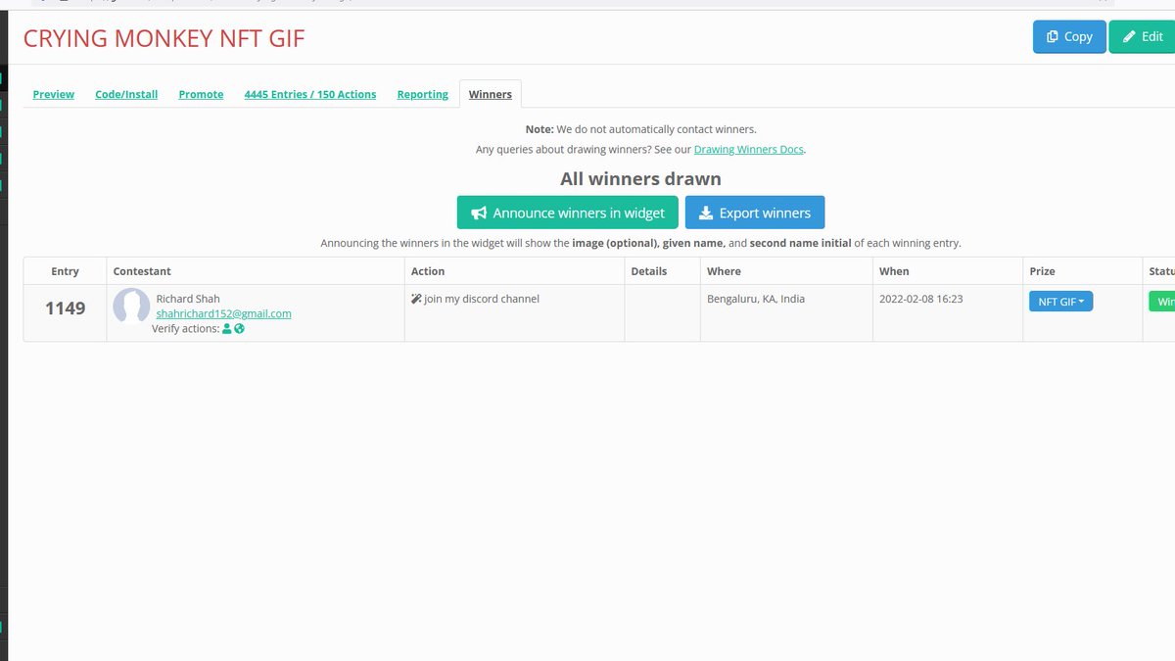The height and width of the screenshot is (661, 1175).
Task: Click the Edit button
Action: pyautogui.click(x=1142, y=36)
